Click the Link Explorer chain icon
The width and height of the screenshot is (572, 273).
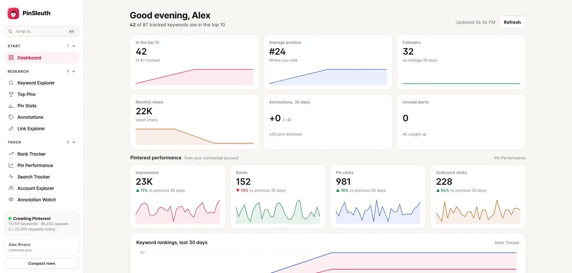(11, 129)
